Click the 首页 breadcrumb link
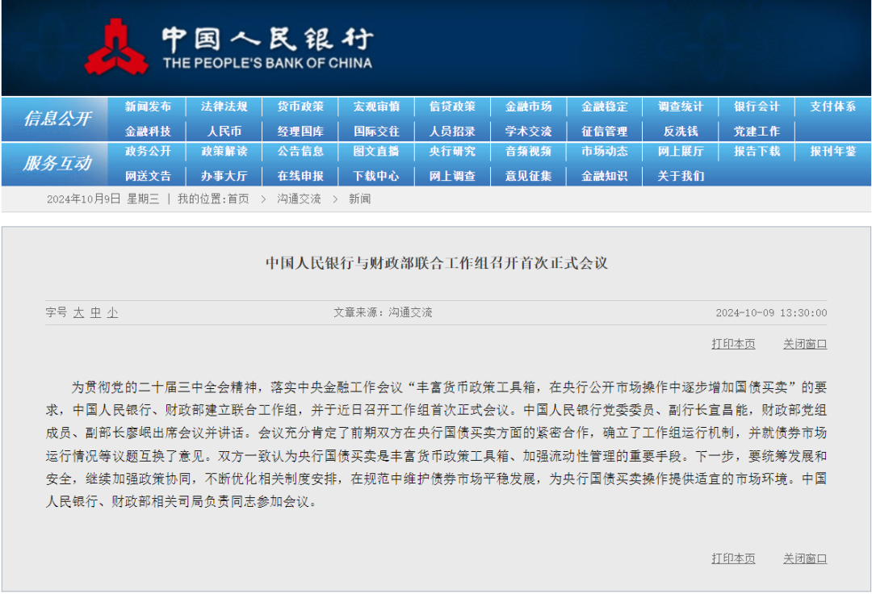872x594 pixels. (238, 199)
